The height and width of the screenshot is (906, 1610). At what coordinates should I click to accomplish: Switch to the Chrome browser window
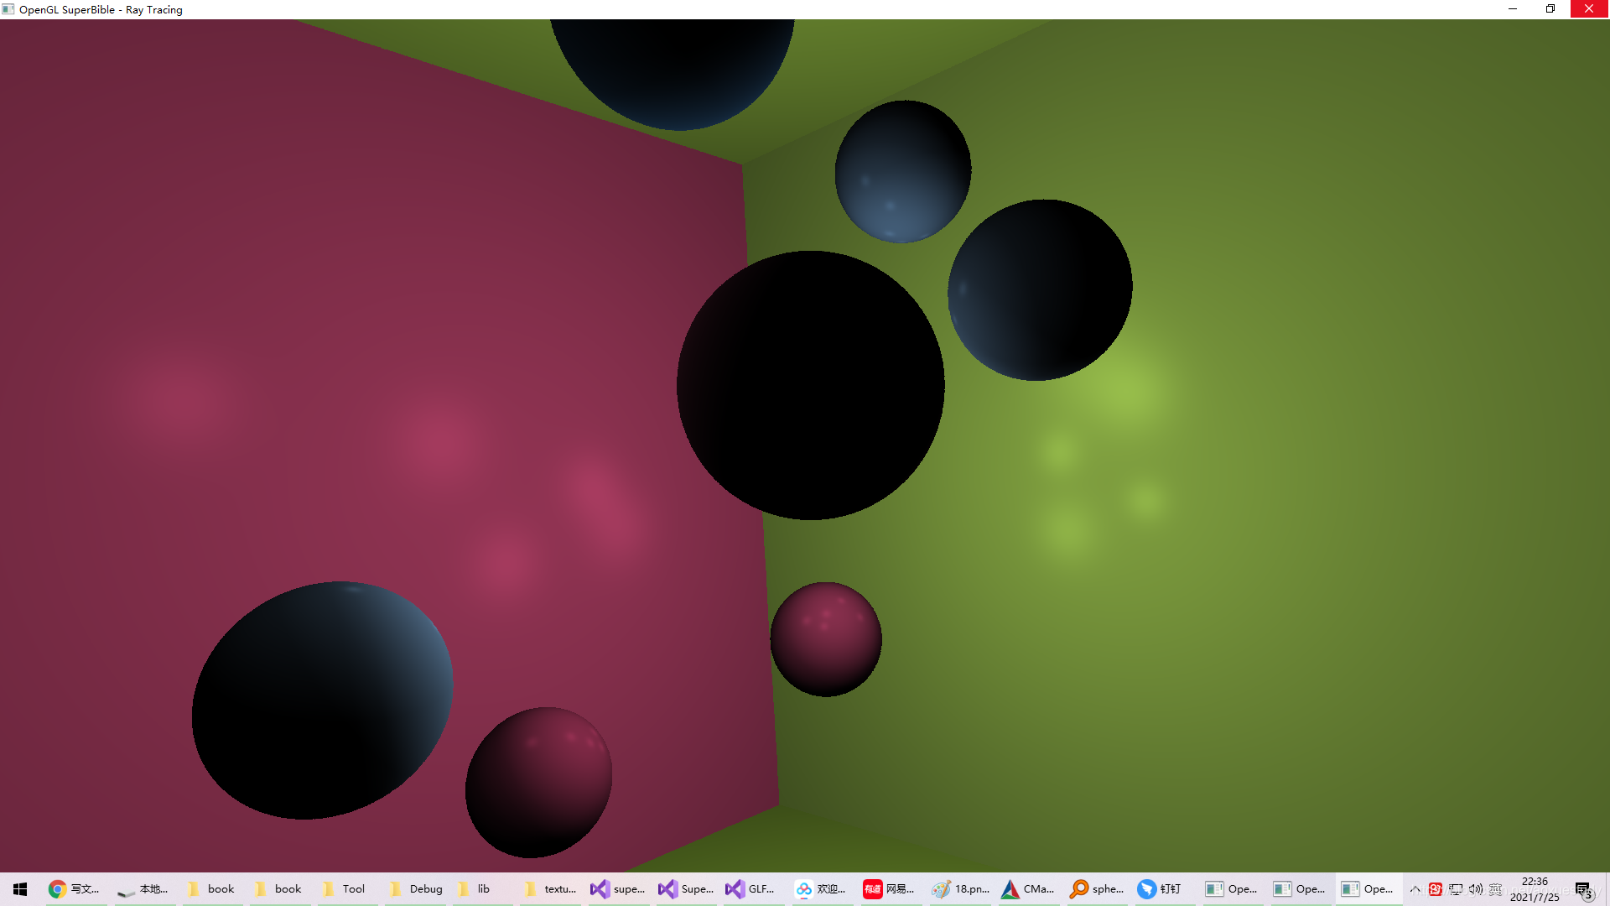point(74,889)
